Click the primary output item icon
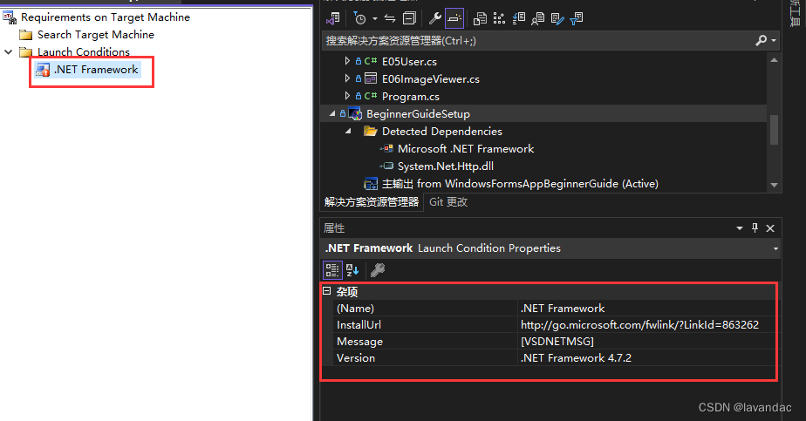The image size is (806, 421). tap(371, 183)
